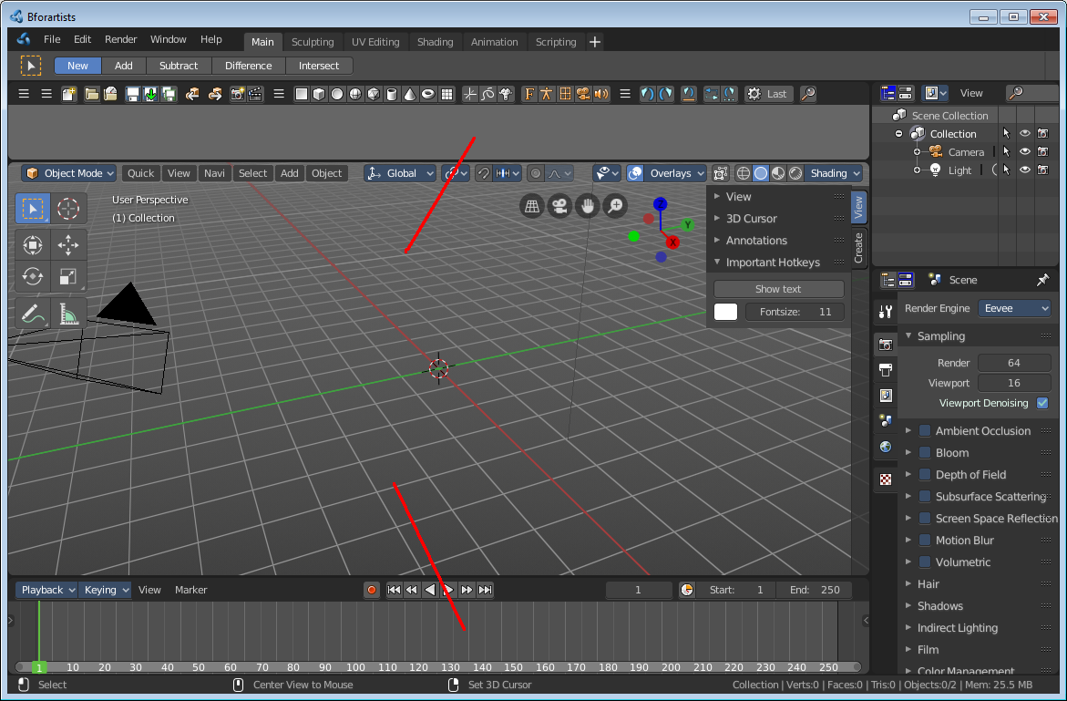The height and width of the screenshot is (701, 1067).
Task: Open the Playback dropdown in timeline
Action: click(46, 590)
